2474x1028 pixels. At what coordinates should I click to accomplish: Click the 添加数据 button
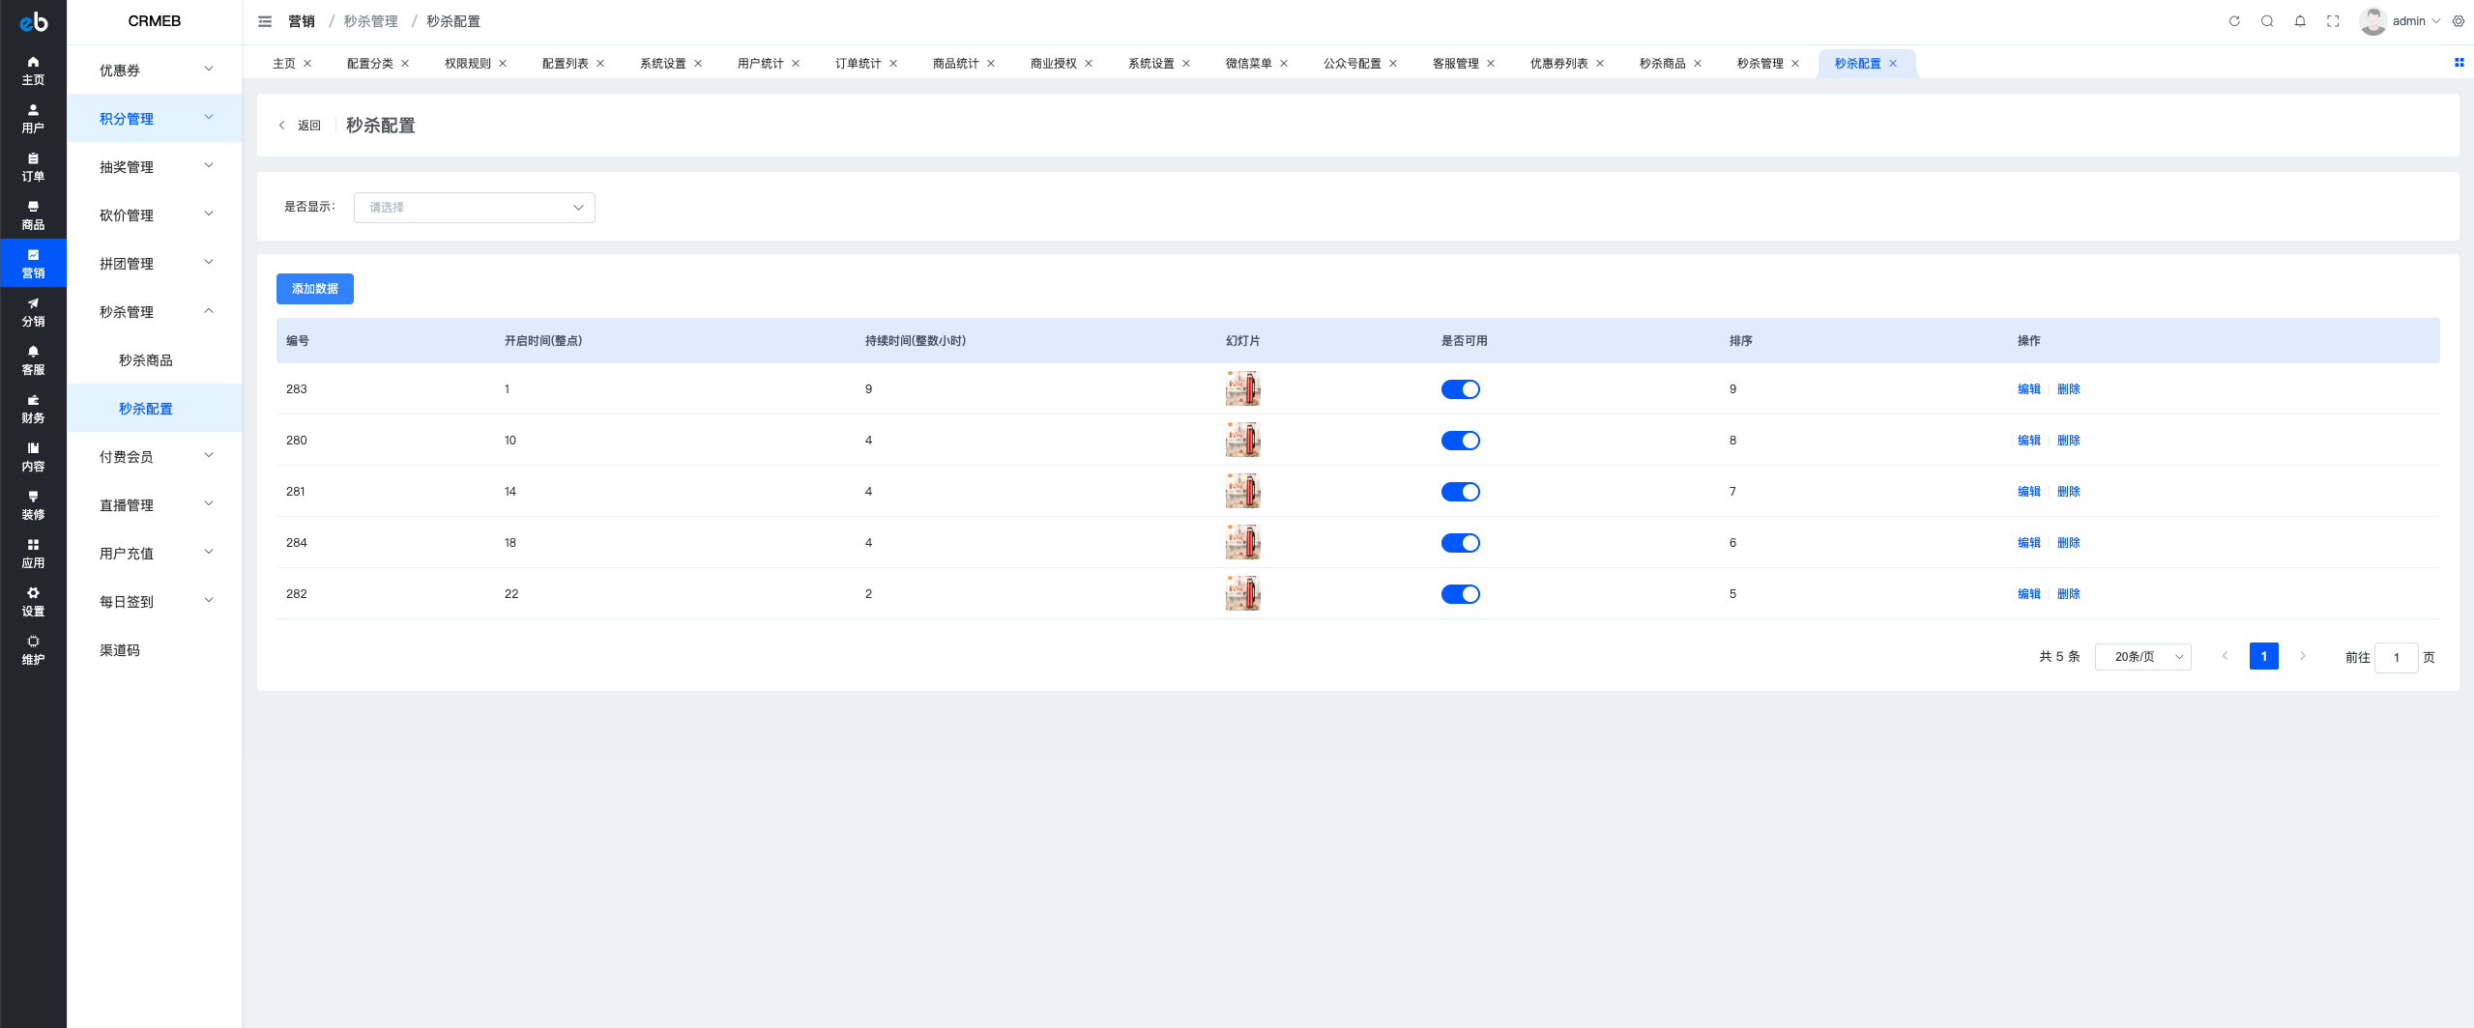315,289
